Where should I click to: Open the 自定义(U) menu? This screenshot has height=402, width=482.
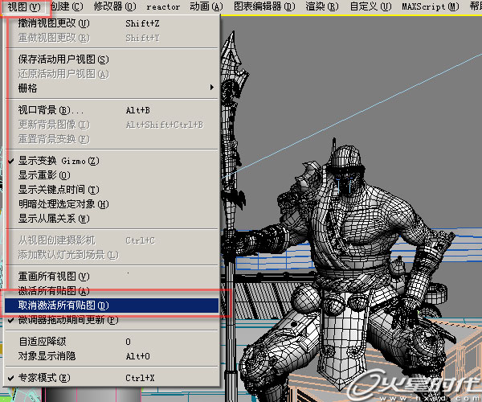tap(370, 6)
